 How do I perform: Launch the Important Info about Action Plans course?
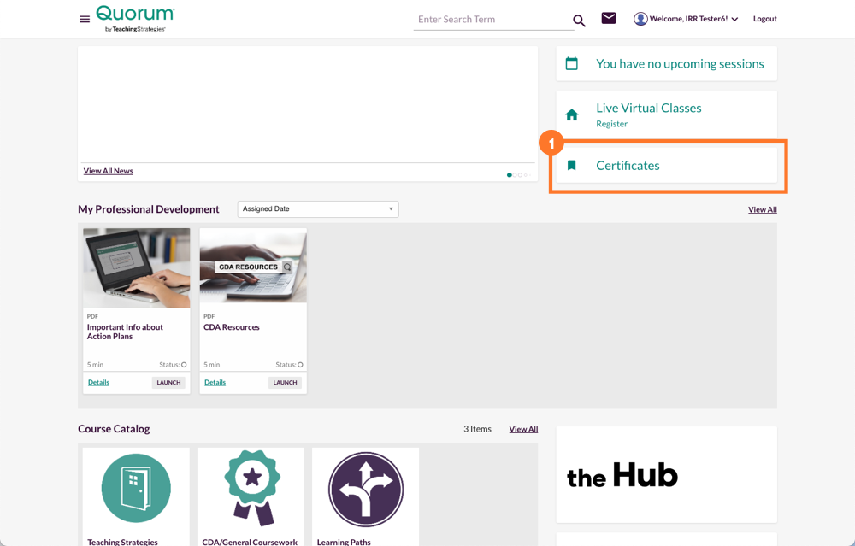pyautogui.click(x=168, y=382)
